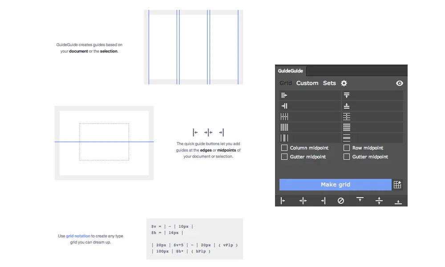Image resolution: width=445 pixels, height=267 pixels.
Task: Click the save grid icon beside Make grid
Action: point(397,184)
